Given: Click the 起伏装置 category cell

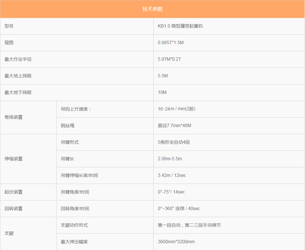Looking at the screenshot, I should [14, 192].
